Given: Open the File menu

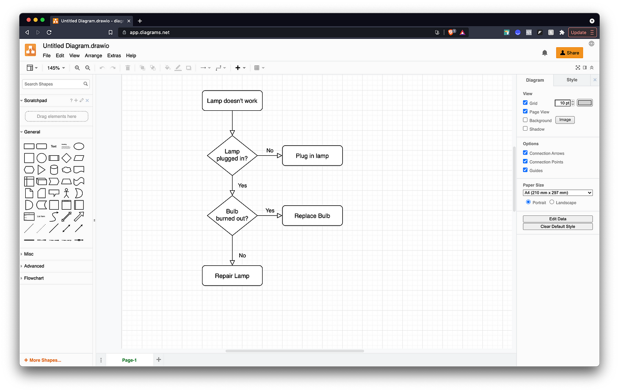Looking at the screenshot, I should pos(46,56).
